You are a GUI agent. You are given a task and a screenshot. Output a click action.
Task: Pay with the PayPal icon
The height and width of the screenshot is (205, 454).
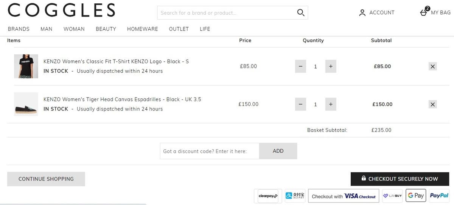pos(439,196)
